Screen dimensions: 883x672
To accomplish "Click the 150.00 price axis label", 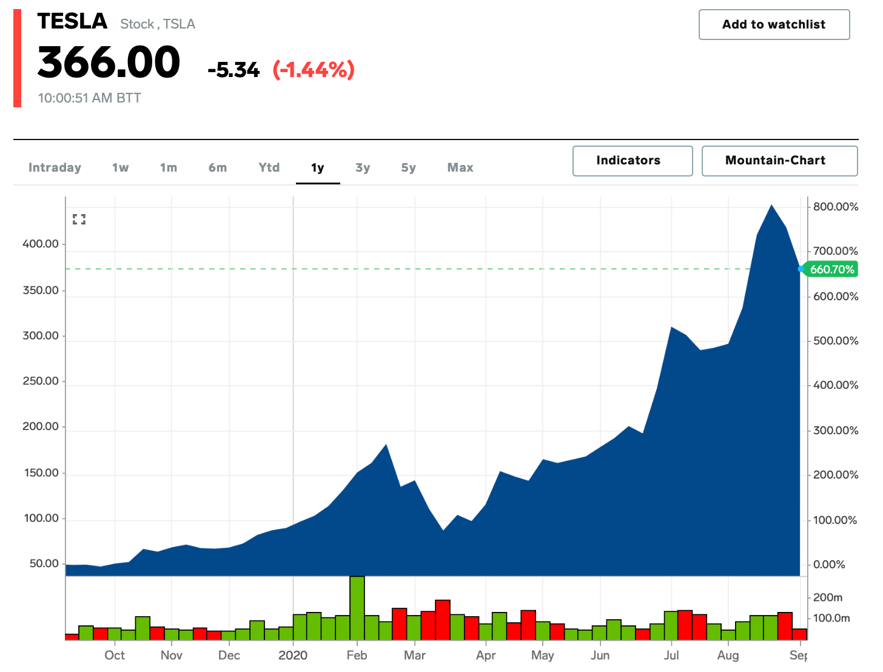I will point(41,472).
